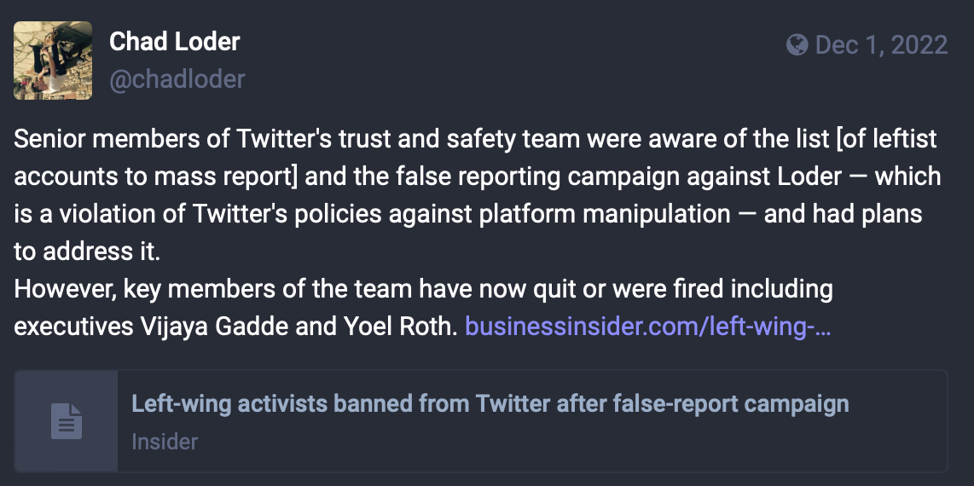The image size is (974, 486).
Task: Click the words 'to address it.'
Action: [87, 252]
